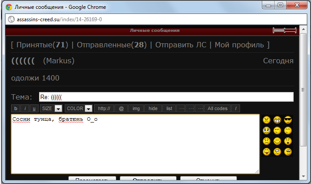
Task: Open the SIZE dropdown
Action: coord(51,108)
